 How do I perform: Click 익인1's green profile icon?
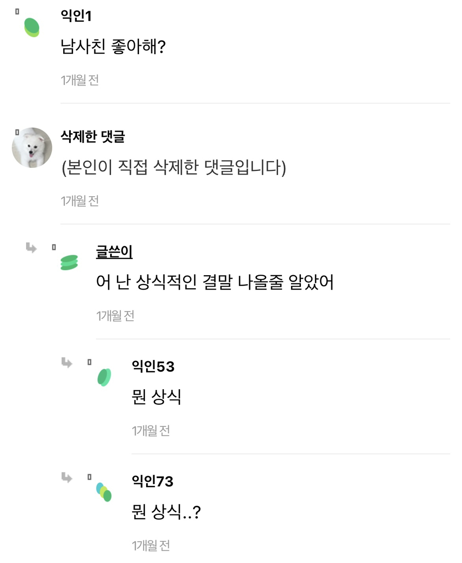click(32, 27)
